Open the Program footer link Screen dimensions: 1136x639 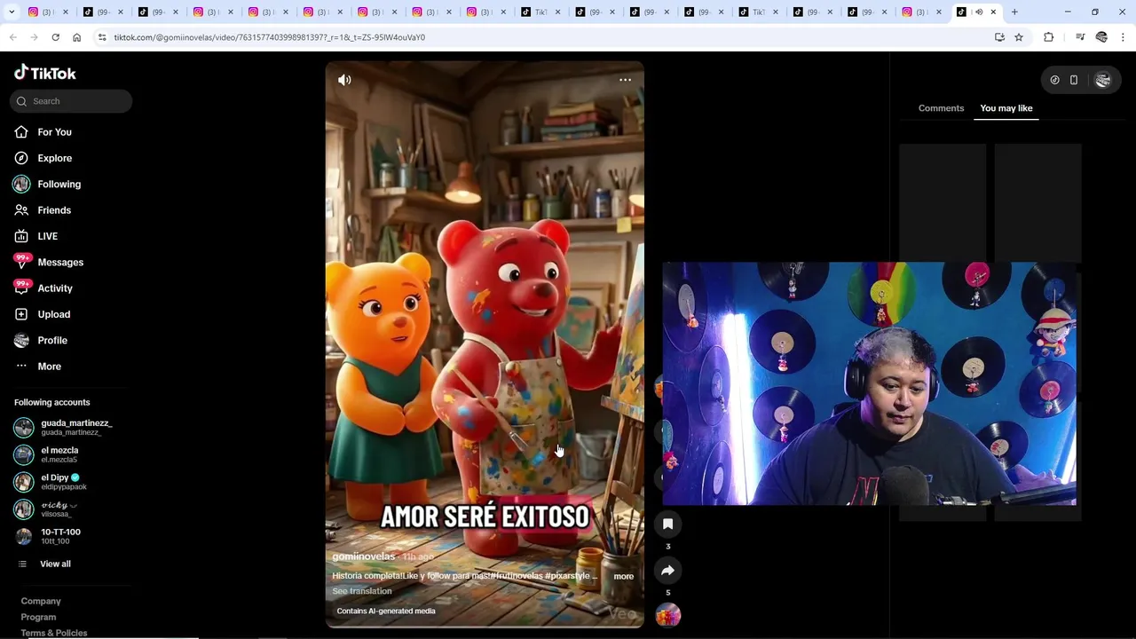tap(38, 618)
